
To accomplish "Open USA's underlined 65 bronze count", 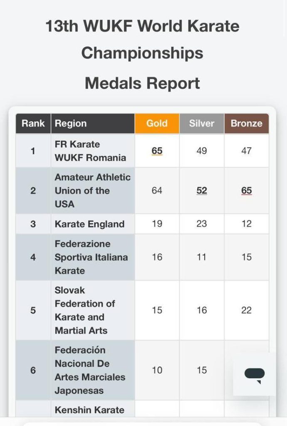I will (247, 191).
